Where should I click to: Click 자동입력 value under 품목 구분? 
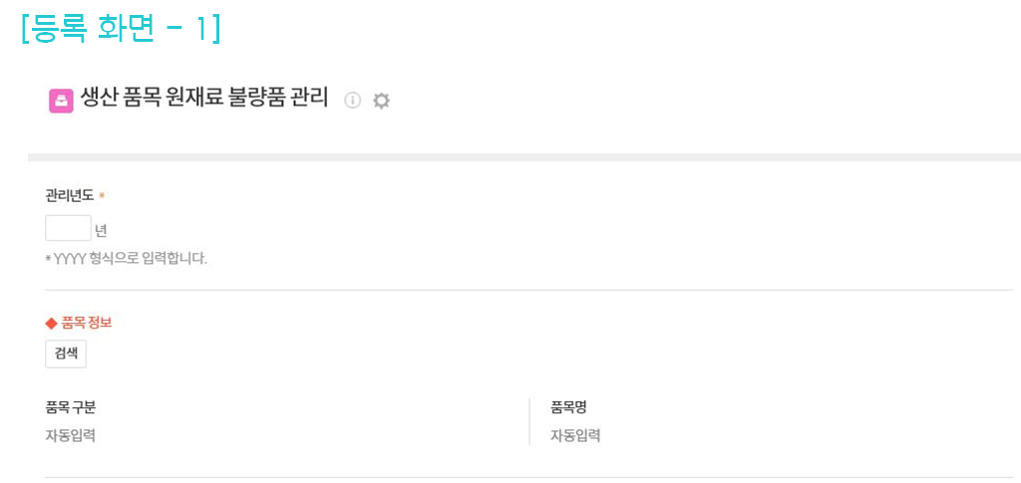coord(70,435)
